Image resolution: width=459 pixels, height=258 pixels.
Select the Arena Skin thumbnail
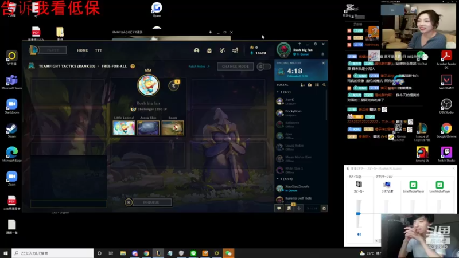pyautogui.click(x=149, y=128)
